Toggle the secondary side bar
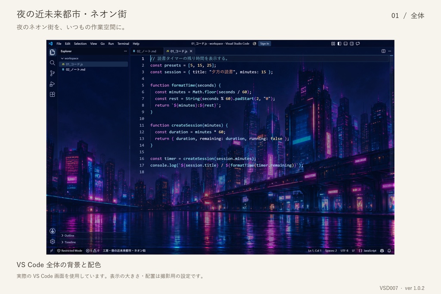Viewport: 441px width, 294px height. click(x=351, y=43)
